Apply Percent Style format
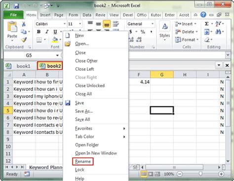 point(143,32)
